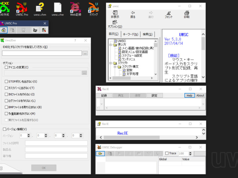238x178 pixels.
Task: Click pause icon in UWSC Debugger toolbar
Action: click(x=129, y=154)
